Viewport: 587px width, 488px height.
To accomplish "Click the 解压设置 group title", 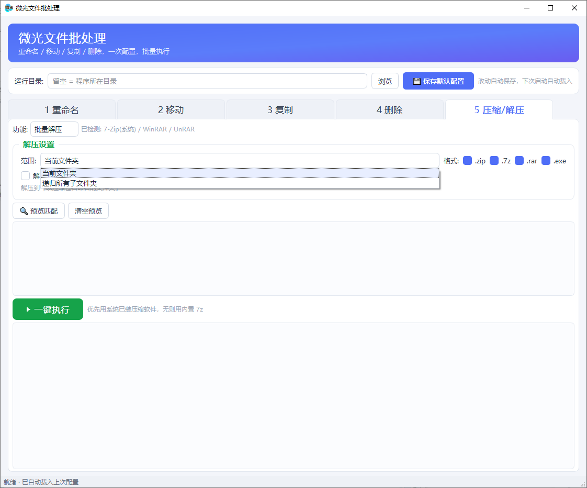I will click(39, 145).
